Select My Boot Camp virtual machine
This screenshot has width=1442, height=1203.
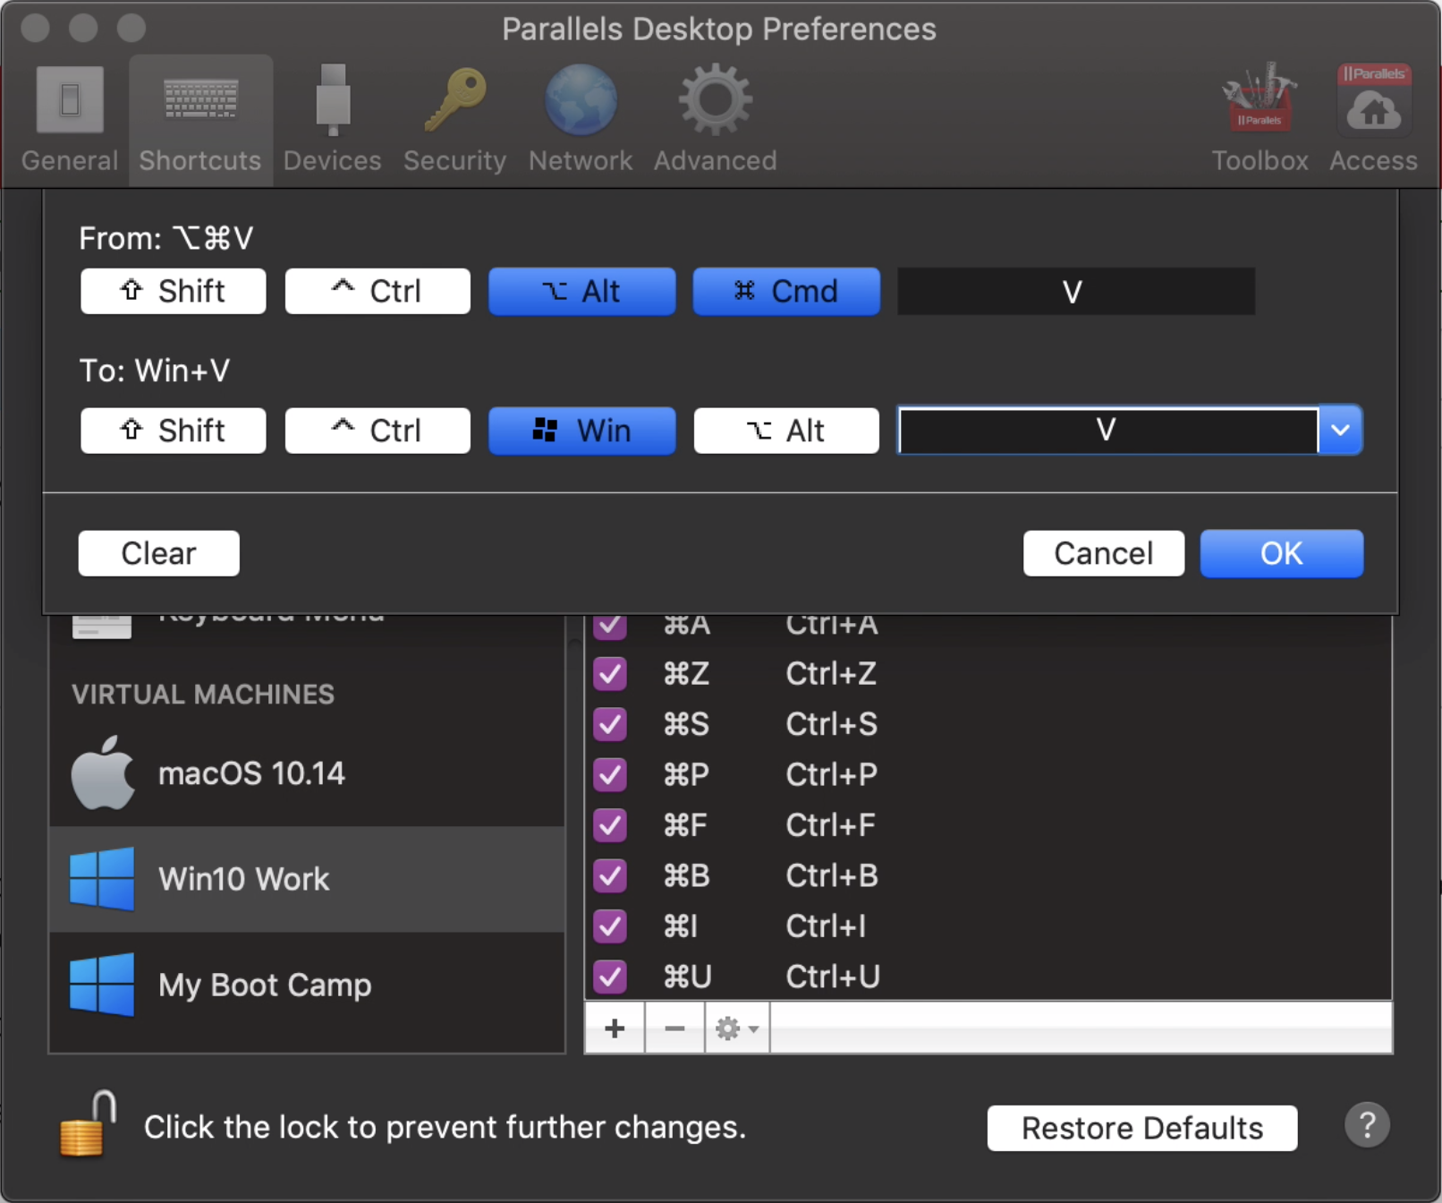tap(307, 985)
